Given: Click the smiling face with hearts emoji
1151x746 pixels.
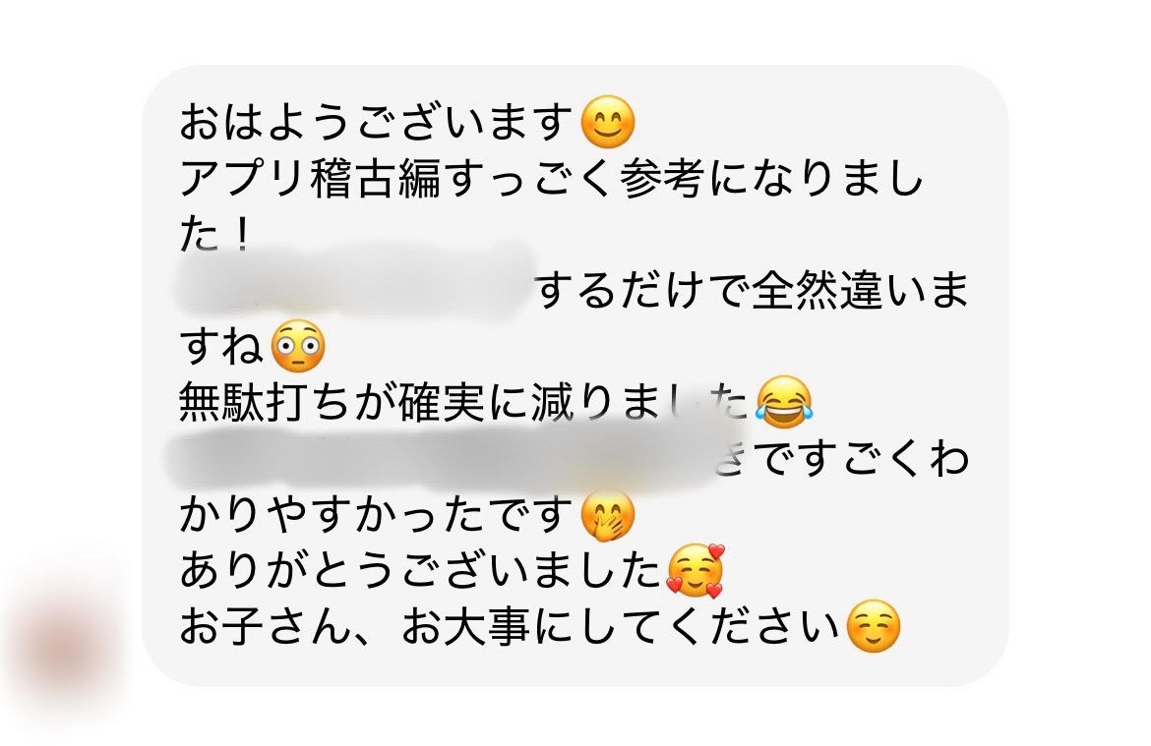Looking at the screenshot, I should click(x=696, y=571).
